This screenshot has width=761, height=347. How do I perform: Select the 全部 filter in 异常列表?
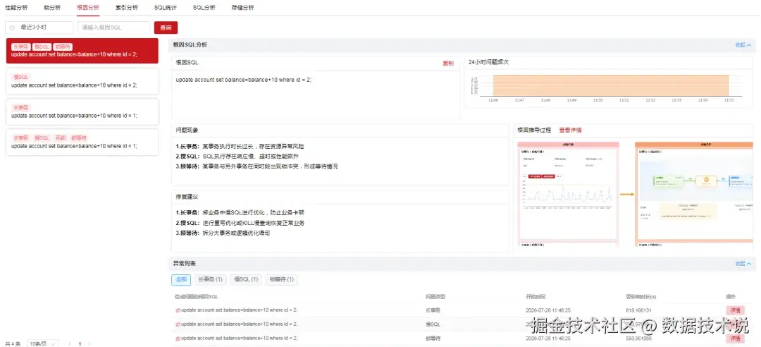tap(181, 279)
